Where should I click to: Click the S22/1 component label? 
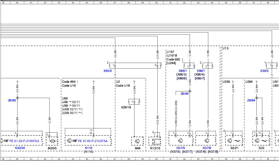234,148
